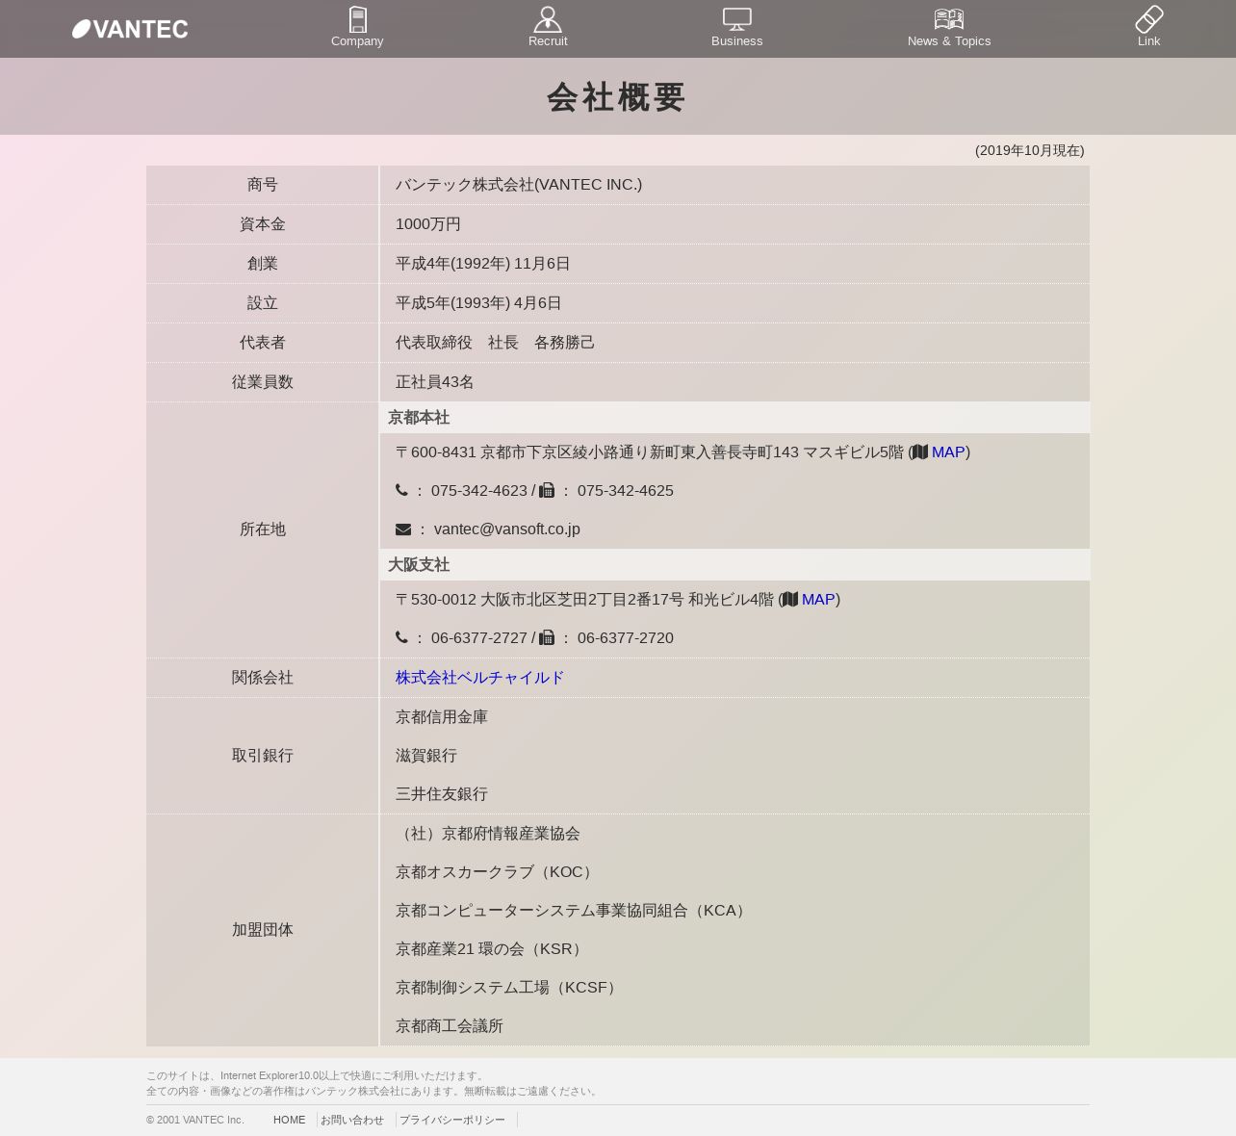Select 三井住友銀行 bank entry
Screen dimensions: 1236x1136
click(x=442, y=794)
